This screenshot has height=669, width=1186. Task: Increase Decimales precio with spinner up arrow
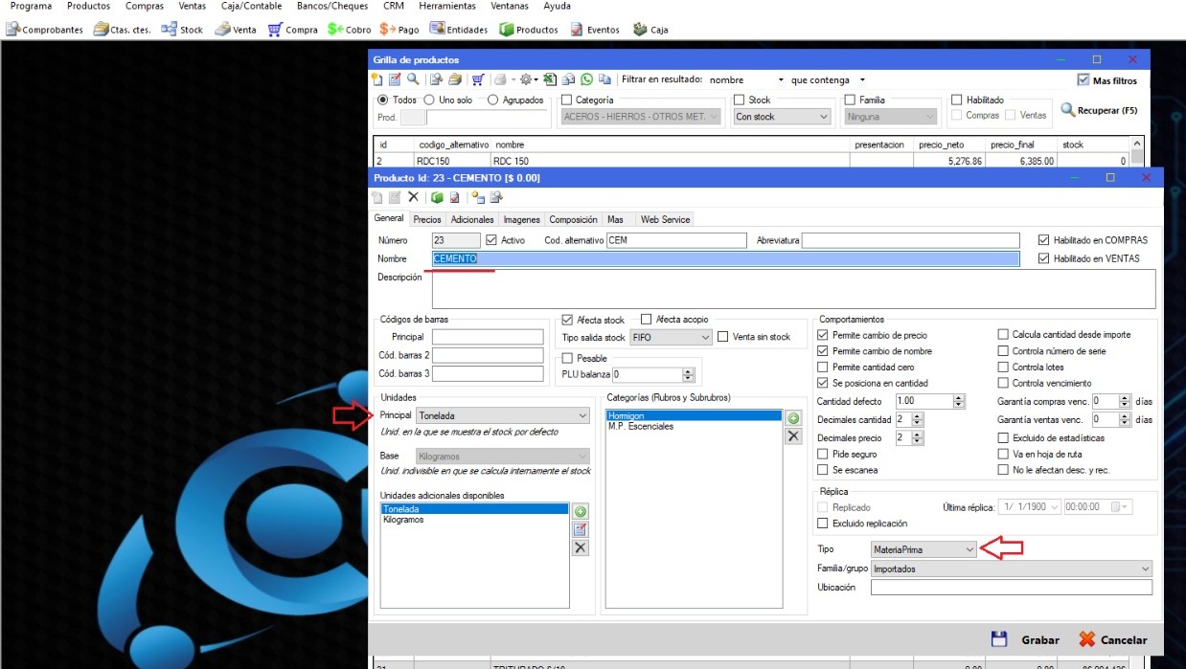point(918,435)
